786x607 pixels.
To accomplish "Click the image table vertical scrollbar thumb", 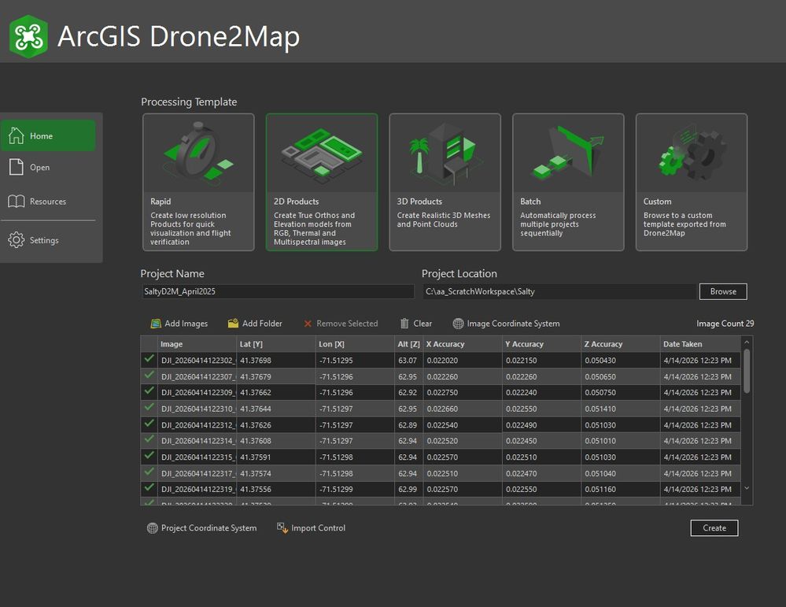I will click(x=747, y=372).
